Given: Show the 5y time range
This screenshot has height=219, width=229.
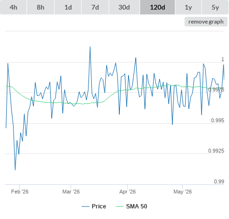Looking at the screenshot, I should pos(215,7).
